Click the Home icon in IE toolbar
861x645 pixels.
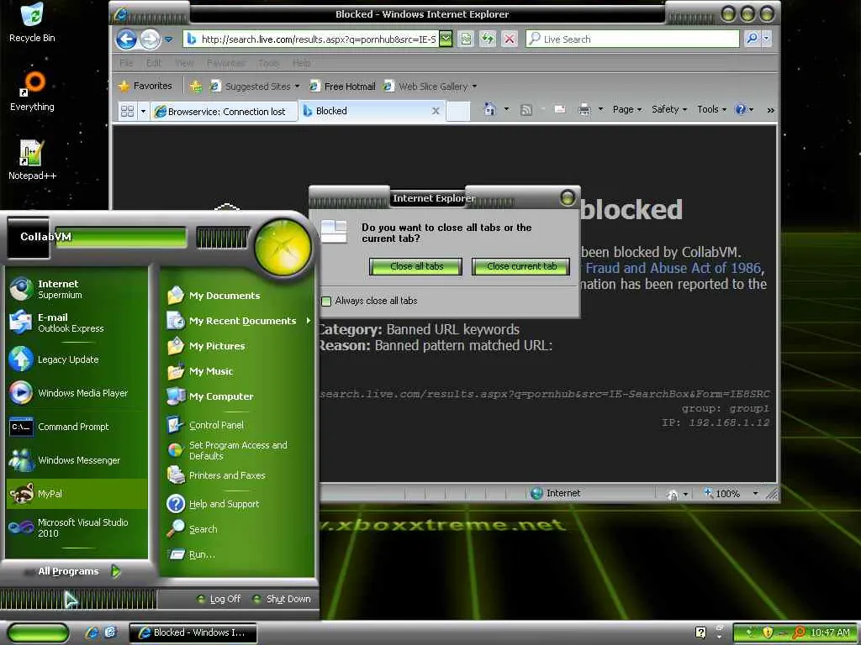pos(490,110)
